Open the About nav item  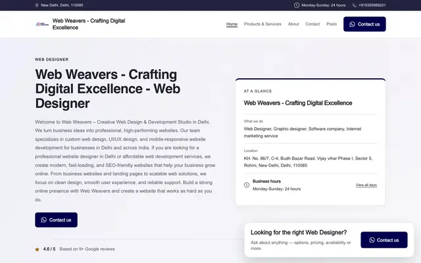[293, 24]
